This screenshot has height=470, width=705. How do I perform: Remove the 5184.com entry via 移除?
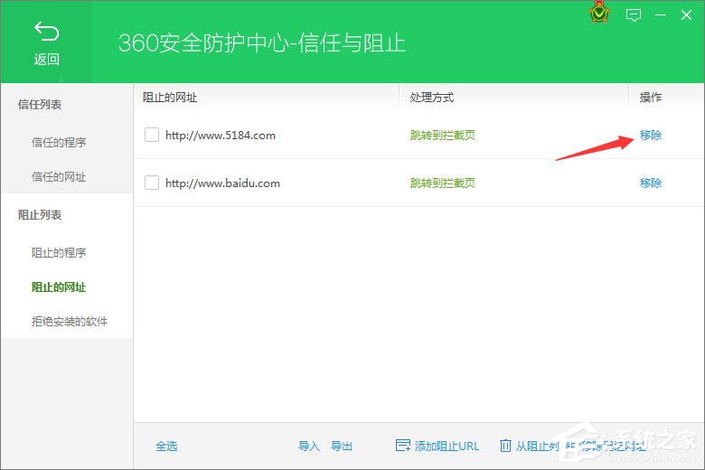point(651,135)
